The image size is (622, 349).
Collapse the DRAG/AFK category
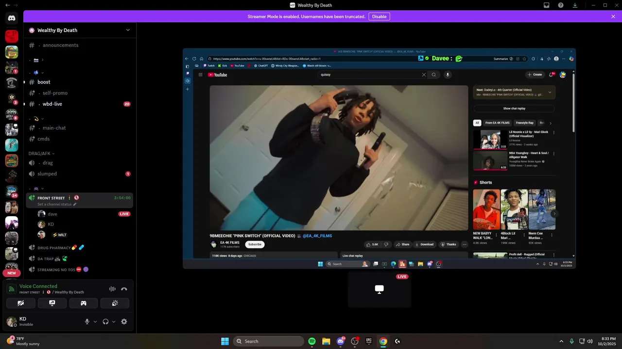[x=42, y=153]
